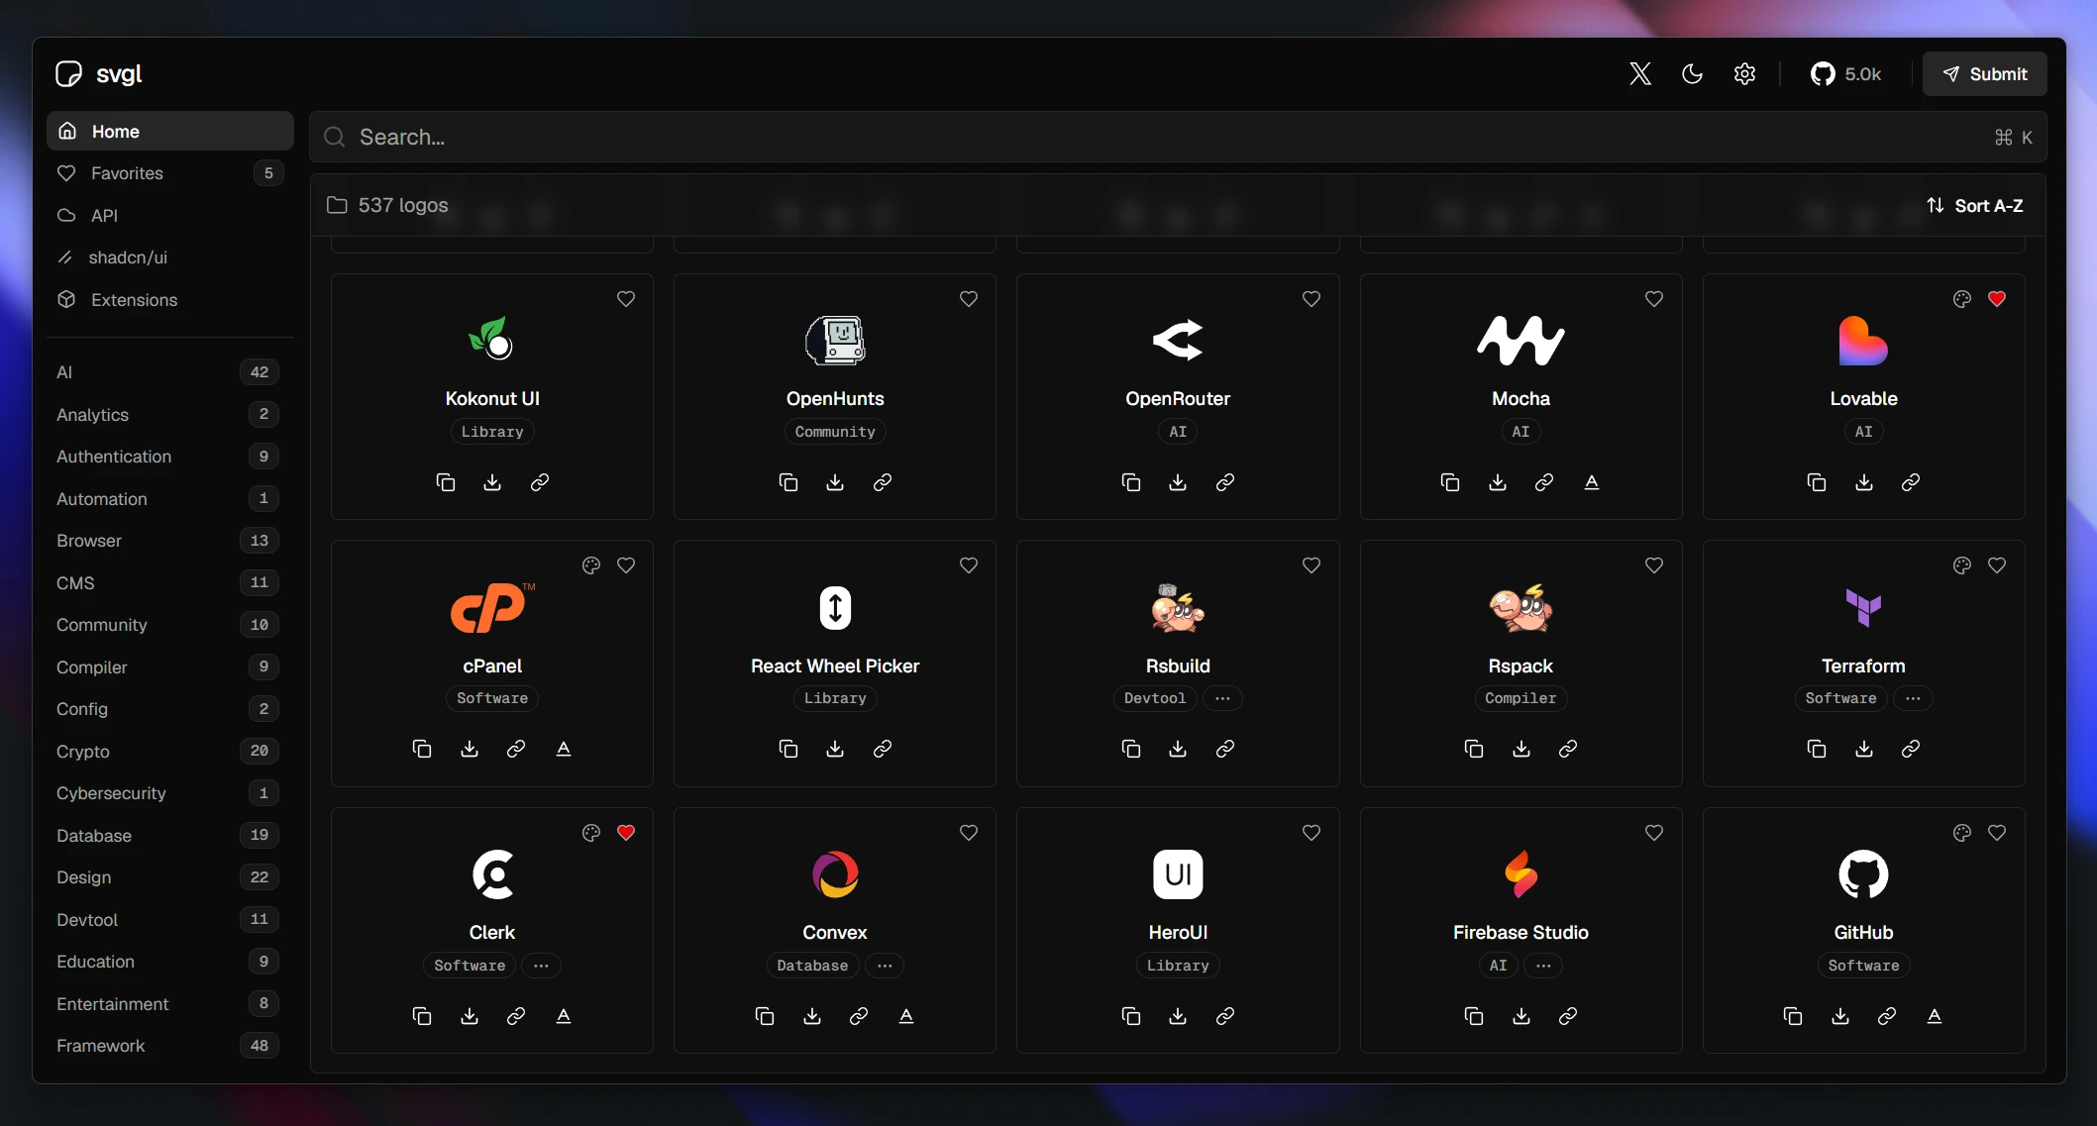Copy the HeroUI SVG
Image resolution: width=2097 pixels, height=1126 pixels.
(1131, 1016)
